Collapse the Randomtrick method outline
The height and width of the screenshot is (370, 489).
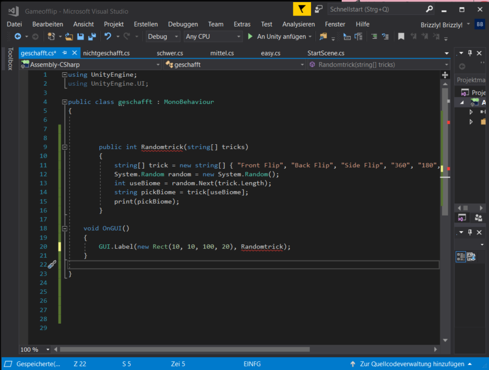(x=65, y=147)
